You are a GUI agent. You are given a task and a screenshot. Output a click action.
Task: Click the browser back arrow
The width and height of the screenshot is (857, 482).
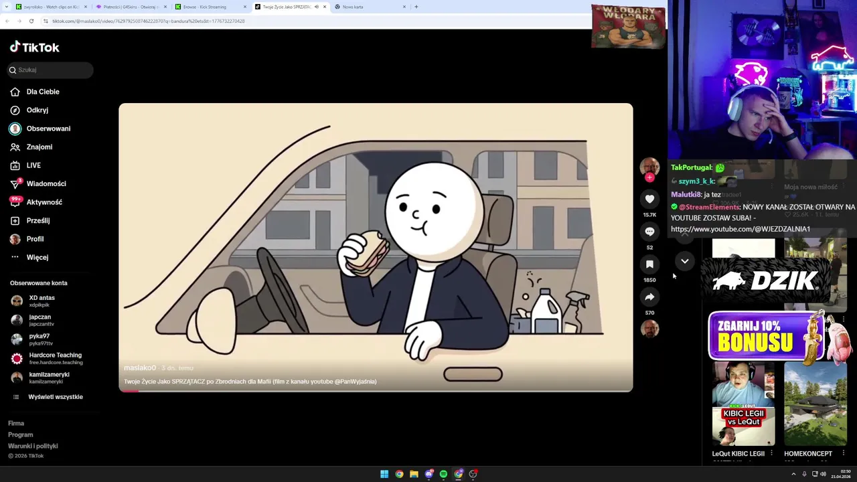[x=7, y=21]
